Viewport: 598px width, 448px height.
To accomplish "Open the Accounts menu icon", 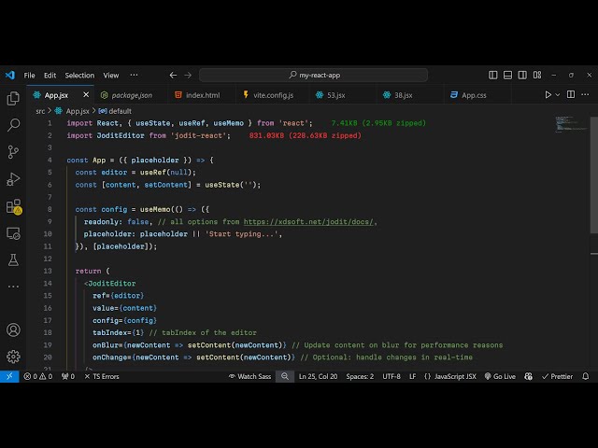I will coord(13,329).
